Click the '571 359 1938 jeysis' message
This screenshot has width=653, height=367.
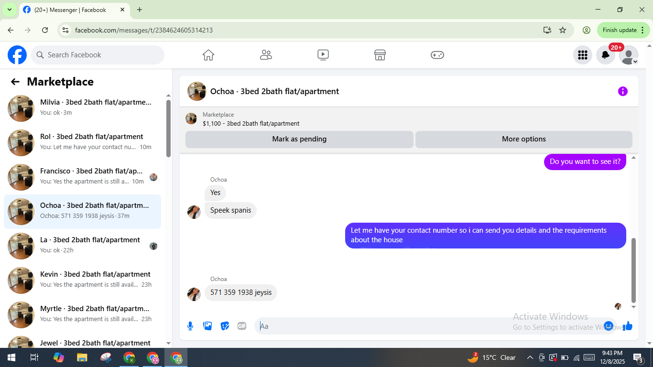pyautogui.click(x=241, y=292)
